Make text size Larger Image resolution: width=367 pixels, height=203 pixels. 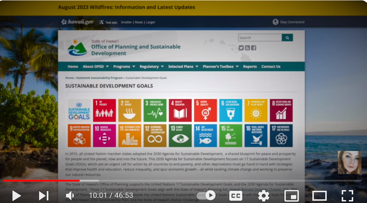150,22
